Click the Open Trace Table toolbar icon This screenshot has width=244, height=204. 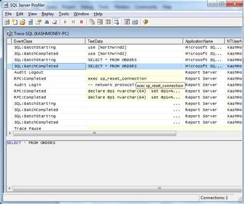(31, 22)
